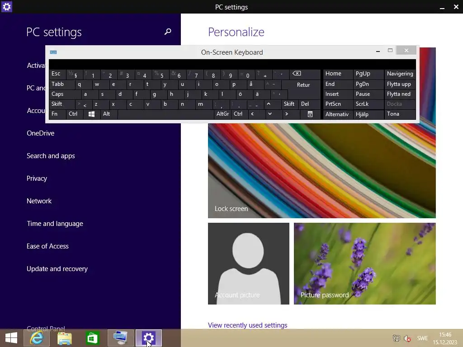Viewport: 463px width, 347px height.
Task: Tap the Insert key on keyboard
Action: [x=337, y=94]
